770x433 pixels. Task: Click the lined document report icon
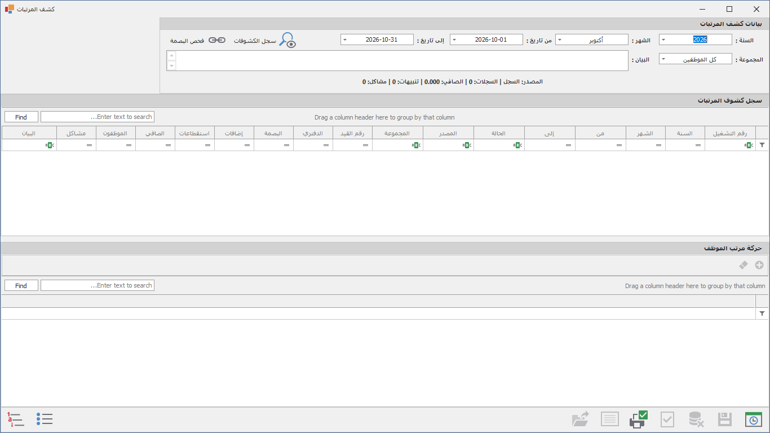(x=610, y=419)
